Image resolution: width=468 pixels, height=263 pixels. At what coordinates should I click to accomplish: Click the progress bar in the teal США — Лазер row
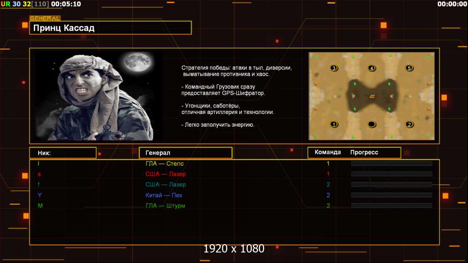[392, 185]
